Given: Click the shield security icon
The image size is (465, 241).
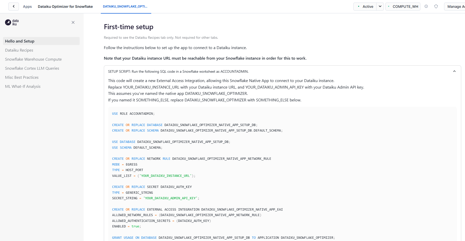Looking at the screenshot, I should coord(436,7).
